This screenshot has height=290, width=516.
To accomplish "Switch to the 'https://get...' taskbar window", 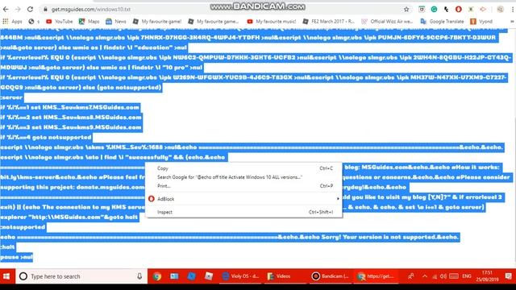I will coord(376,276).
